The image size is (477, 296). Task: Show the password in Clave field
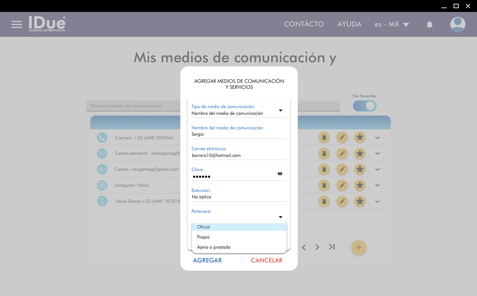click(280, 174)
